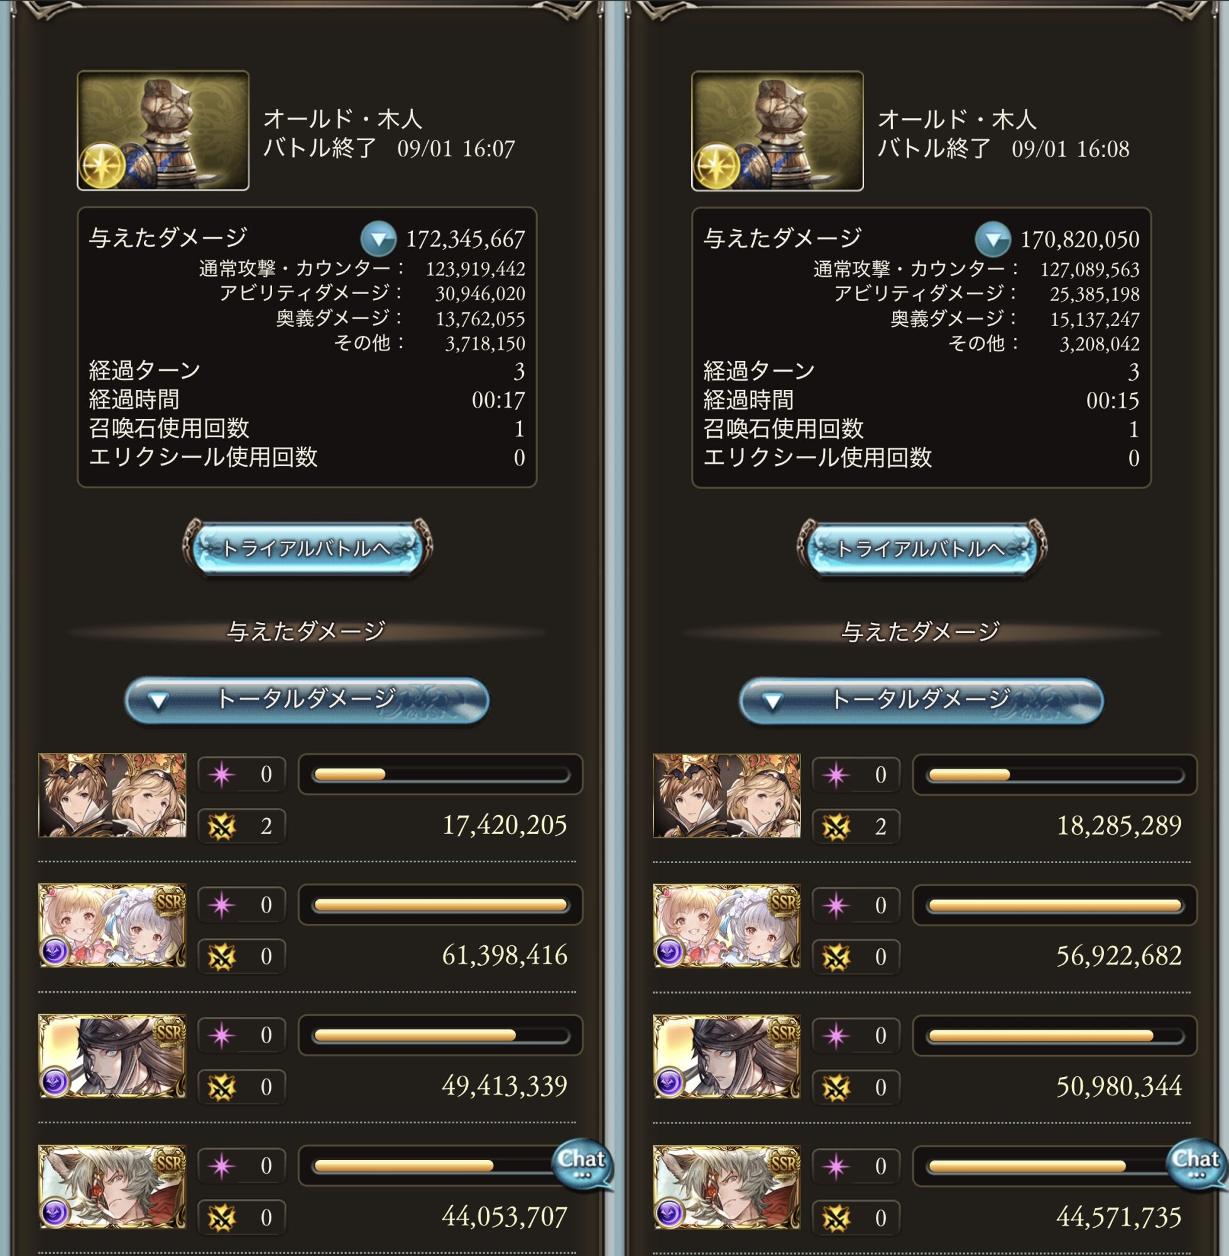Click twin girls portrait with 61,398,416 damage
The height and width of the screenshot is (1256, 1229).
pos(112,926)
